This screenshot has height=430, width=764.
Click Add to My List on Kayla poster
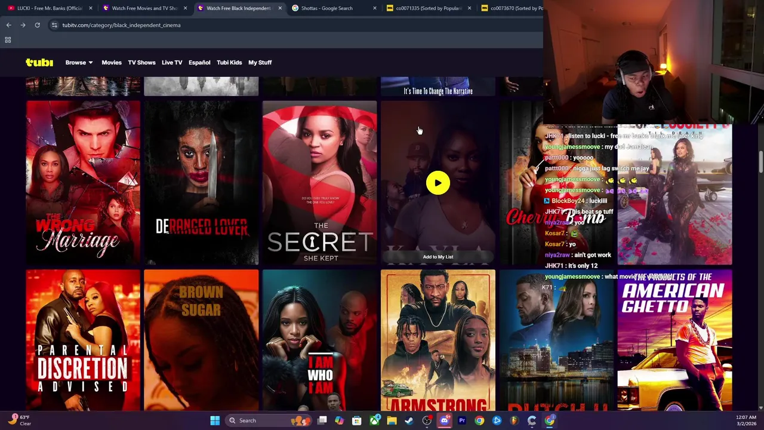pos(438,257)
